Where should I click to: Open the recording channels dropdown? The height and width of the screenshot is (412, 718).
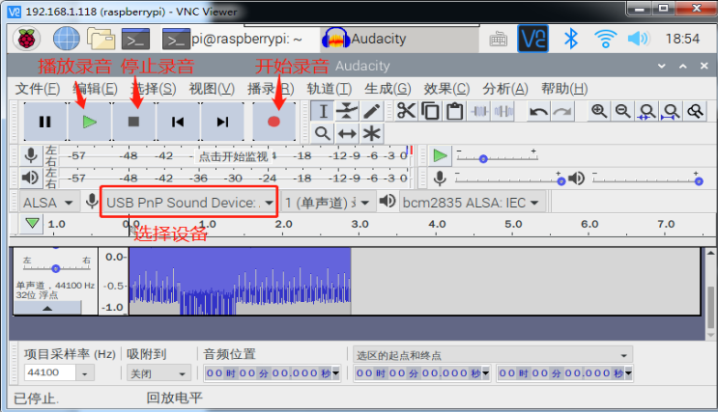[x=327, y=203]
